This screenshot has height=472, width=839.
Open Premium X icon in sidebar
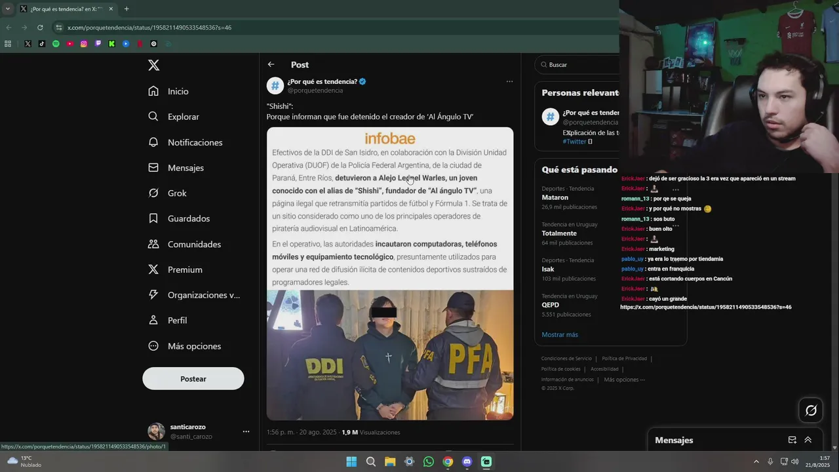pyautogui.click(x=153, y=269)
